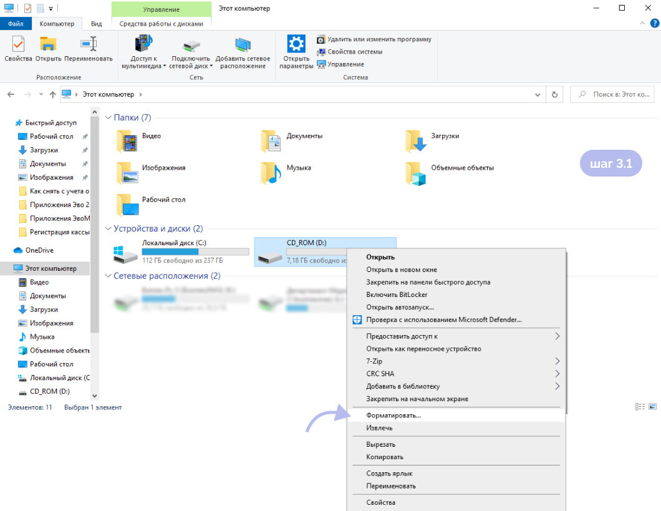Go up one folder level arrow
Screen dimensions: 661x511
pyautogui.click(x=53, y=94)
